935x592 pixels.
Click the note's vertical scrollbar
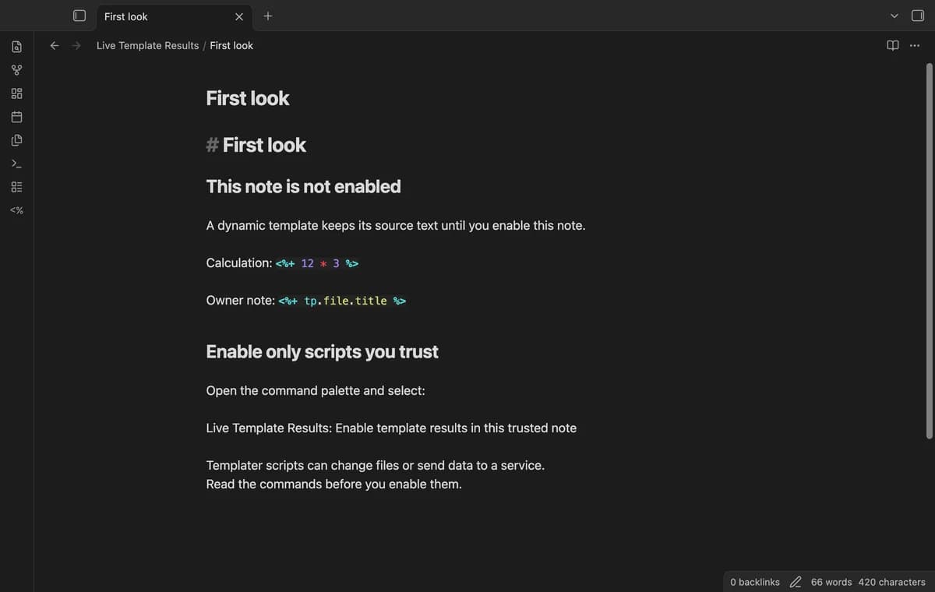[x=929, y=251]
